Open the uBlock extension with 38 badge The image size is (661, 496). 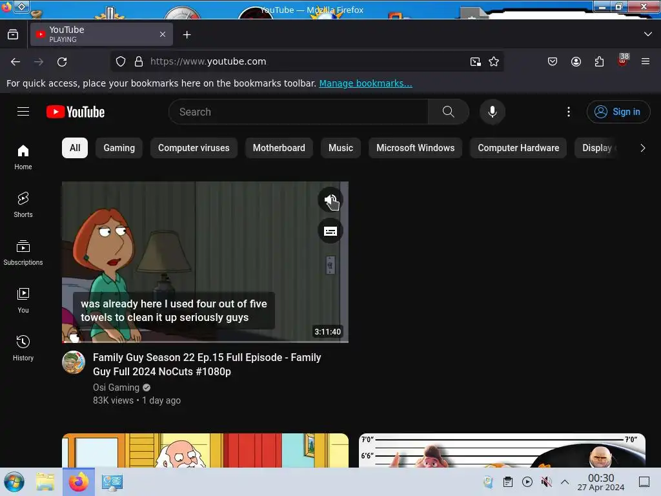pyautogui.click(x=622, y=61)
